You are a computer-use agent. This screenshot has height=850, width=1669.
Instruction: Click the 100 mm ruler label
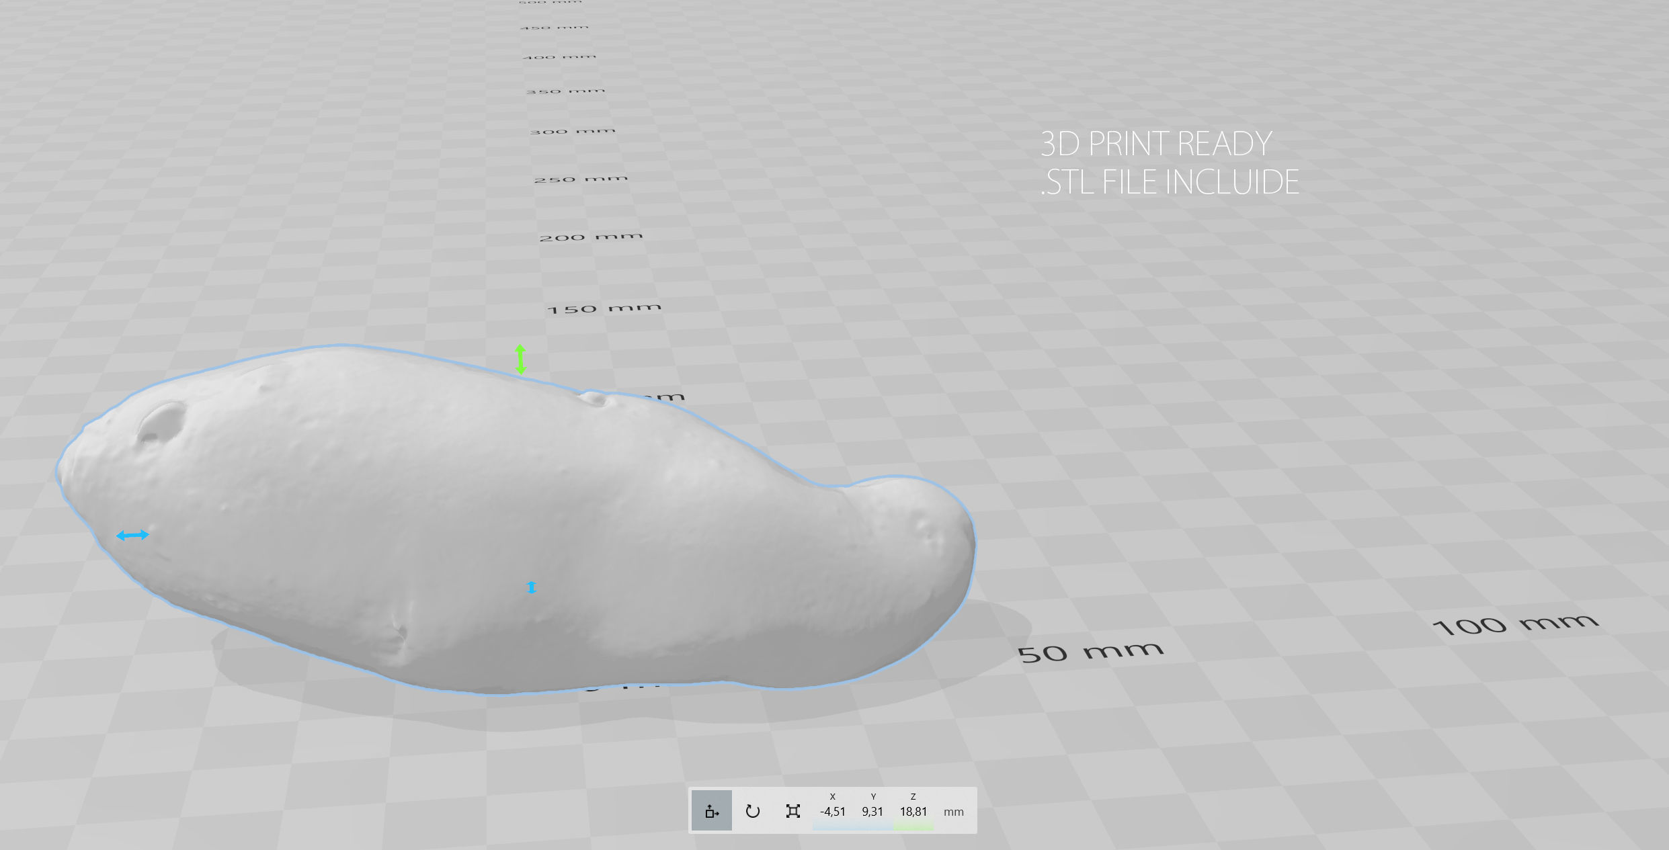pyautogui.click(x=1515, y=624)
